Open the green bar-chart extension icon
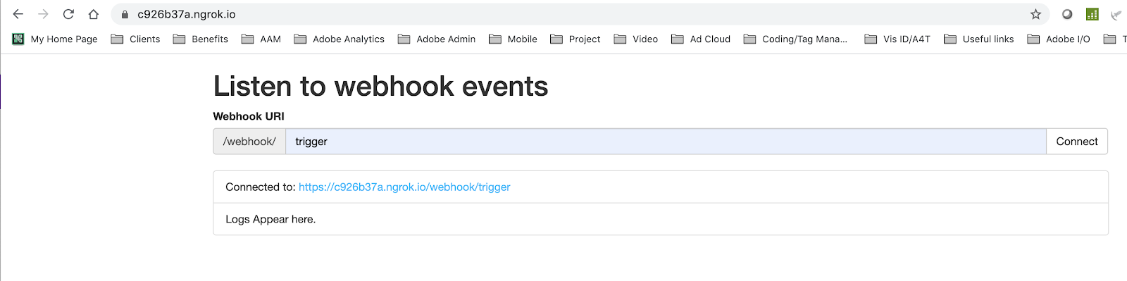This screenshot has height=281, width=1127. tap(1092, 14)
